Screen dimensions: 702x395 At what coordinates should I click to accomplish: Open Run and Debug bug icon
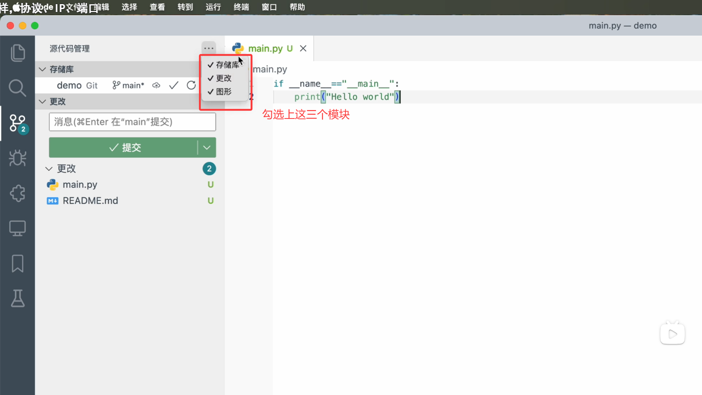point(18,158)
